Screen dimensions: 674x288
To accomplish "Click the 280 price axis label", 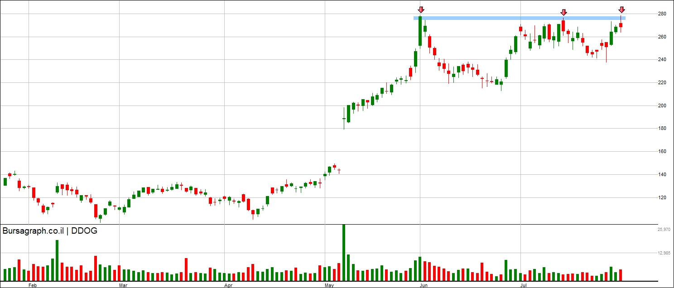I will 662,14.
